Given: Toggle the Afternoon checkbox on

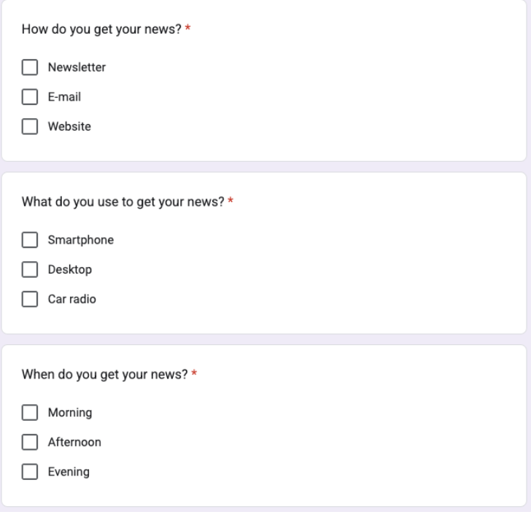Looking at the screenshot, I should (x=30, y=442).
